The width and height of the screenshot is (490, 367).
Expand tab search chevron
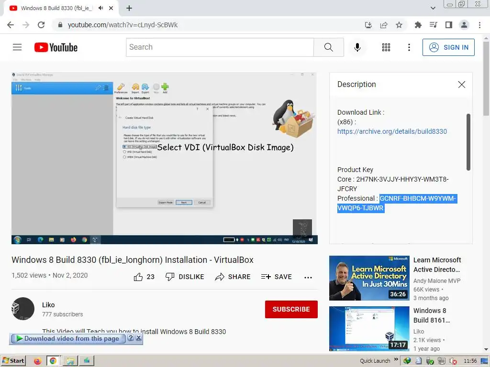coord(433,8)
